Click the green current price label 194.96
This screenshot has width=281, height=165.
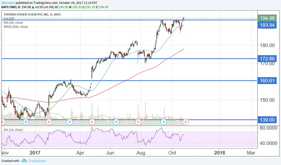[267, 18]
